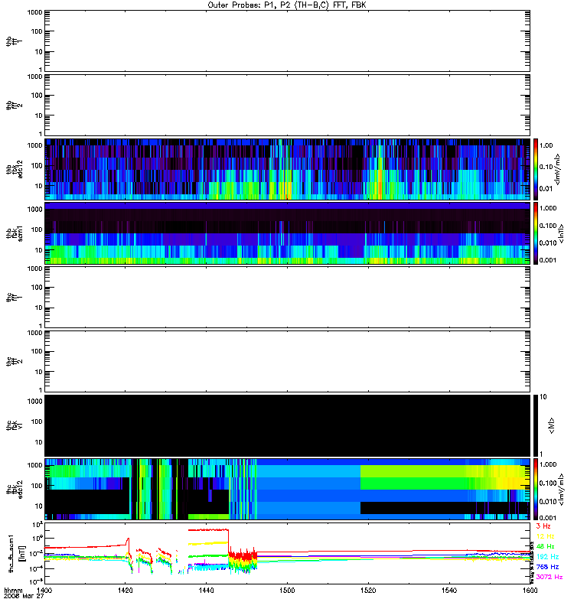Click the '1500' time axis label
Screen dimensions: 574x612
[x=287, y=591]
